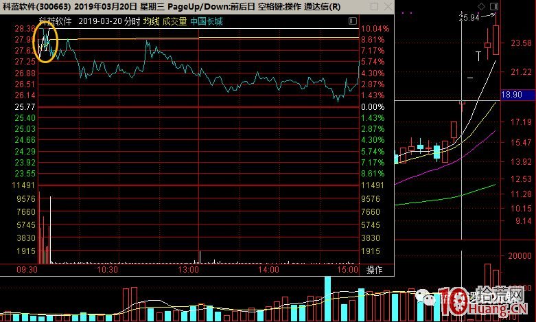This screenshot has width=536, height=322.
Task: Click the 20000 volume axis label
Action: 520,256
